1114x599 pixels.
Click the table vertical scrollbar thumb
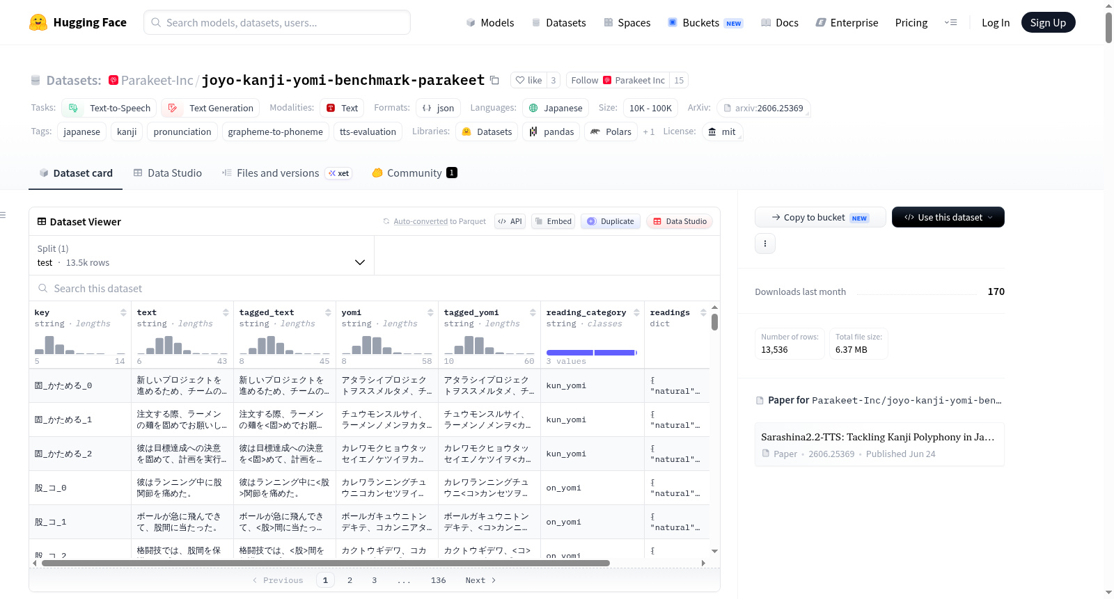tap(714, 322)
